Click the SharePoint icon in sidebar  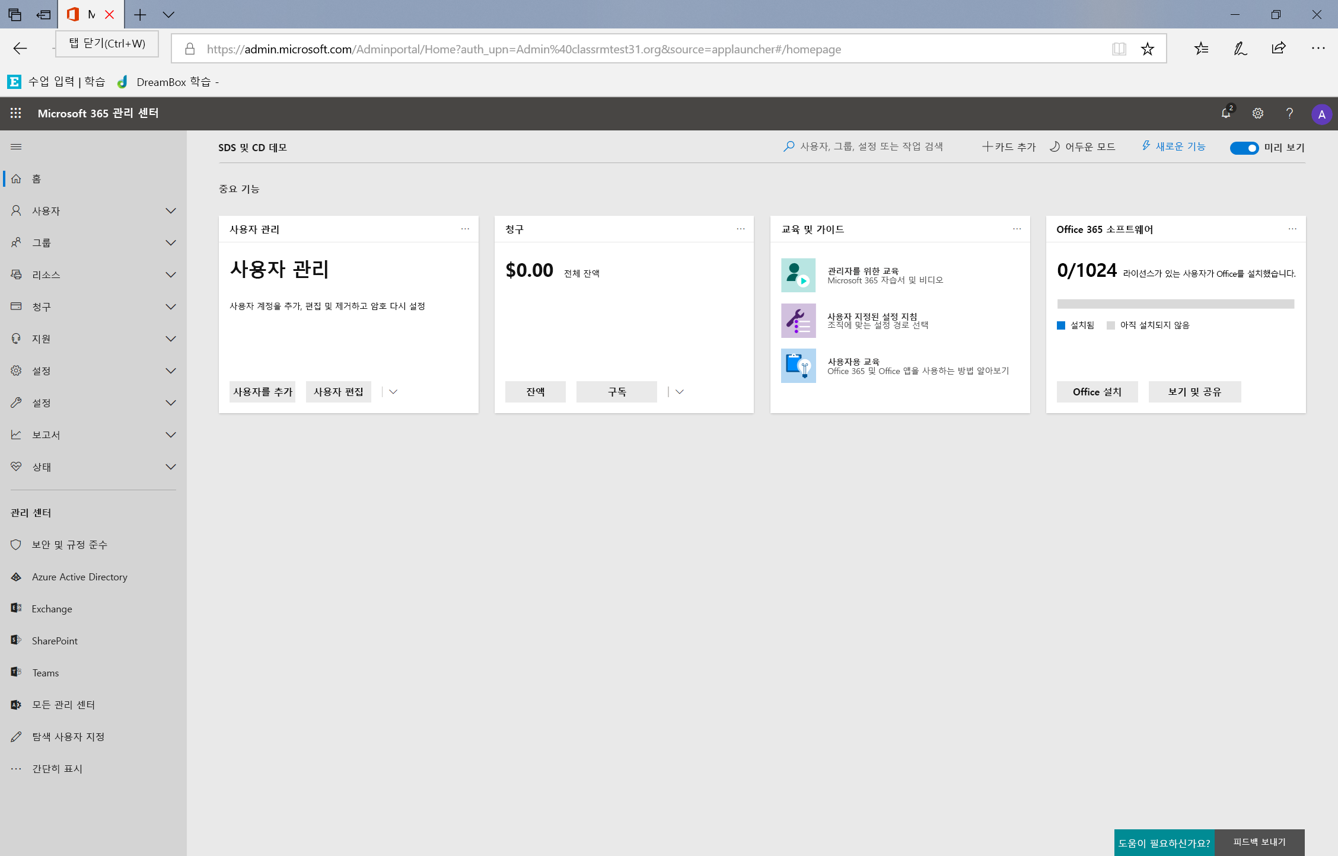tap(15, 640)
